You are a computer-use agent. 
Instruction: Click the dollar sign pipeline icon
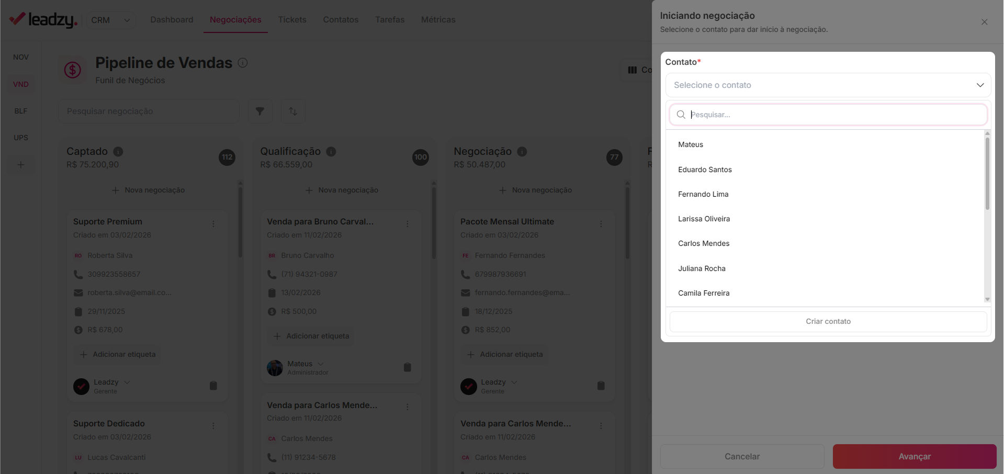pos(72,70)
